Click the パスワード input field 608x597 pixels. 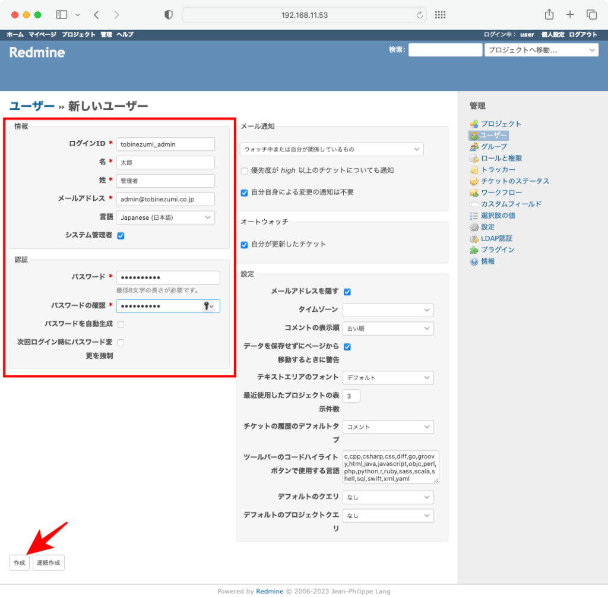[168, 277]
